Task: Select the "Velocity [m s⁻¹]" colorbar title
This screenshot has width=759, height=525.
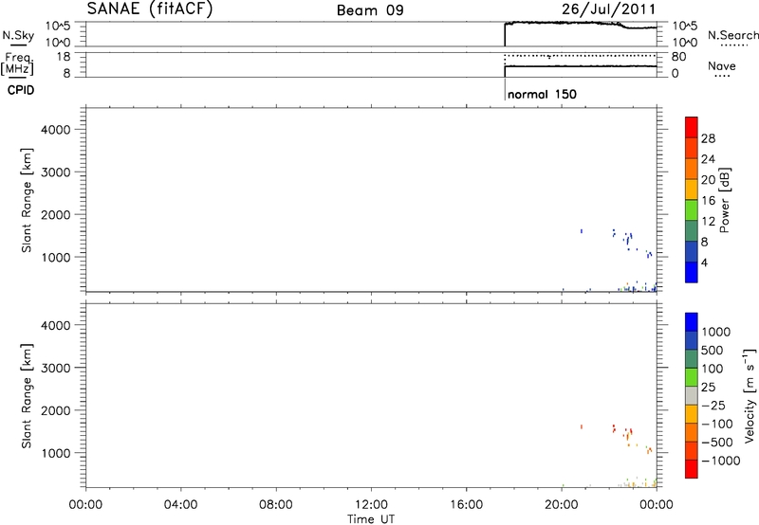Action: click(x=750, y=396)
